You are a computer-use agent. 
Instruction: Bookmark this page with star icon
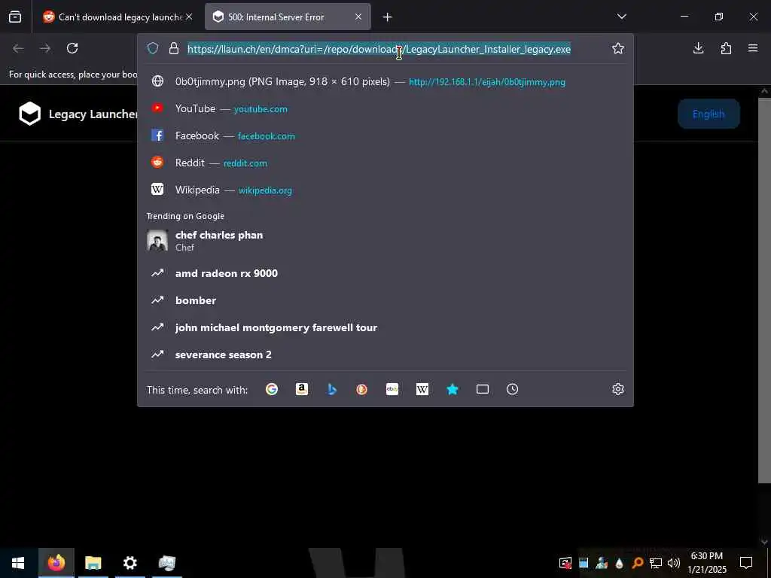618,48
